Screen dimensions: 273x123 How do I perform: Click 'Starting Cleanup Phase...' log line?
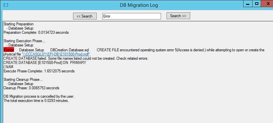point(23,80)
